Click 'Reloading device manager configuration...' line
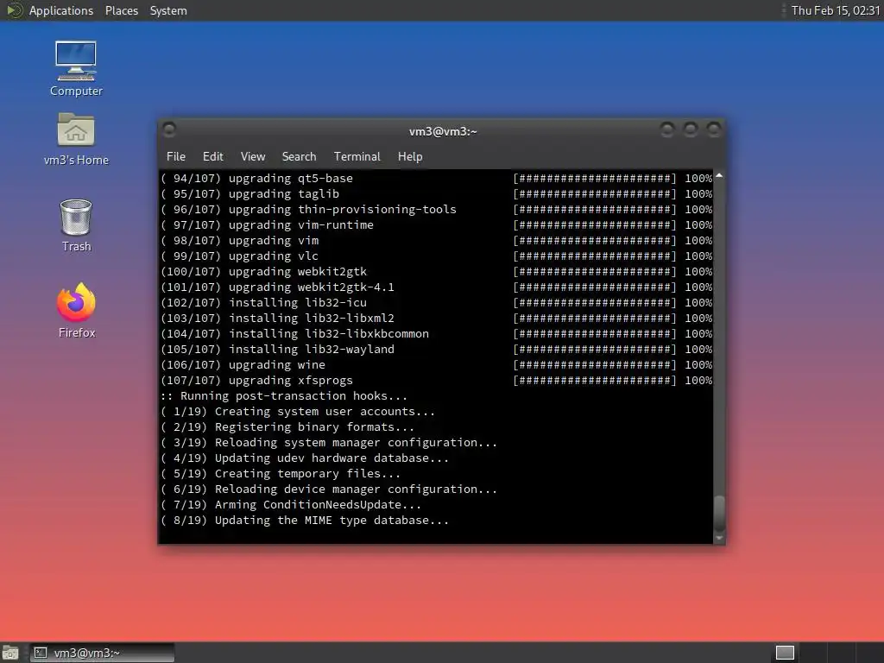The width and height of the screenshot is (884, 663). (329, 489)
